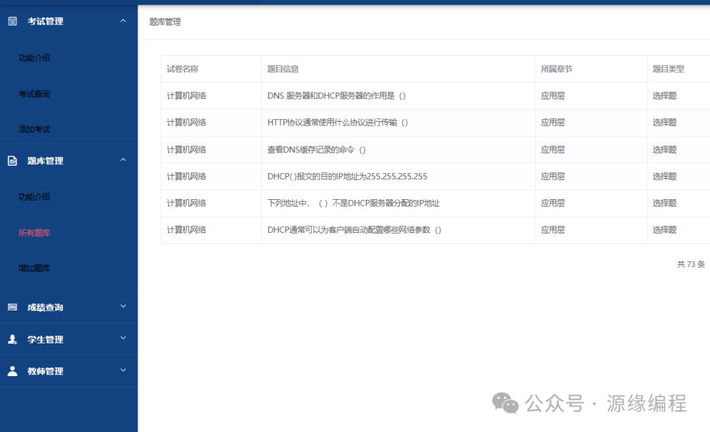
Task: Open the 考试查询 menu item
Action: click(x=34, y=94)
